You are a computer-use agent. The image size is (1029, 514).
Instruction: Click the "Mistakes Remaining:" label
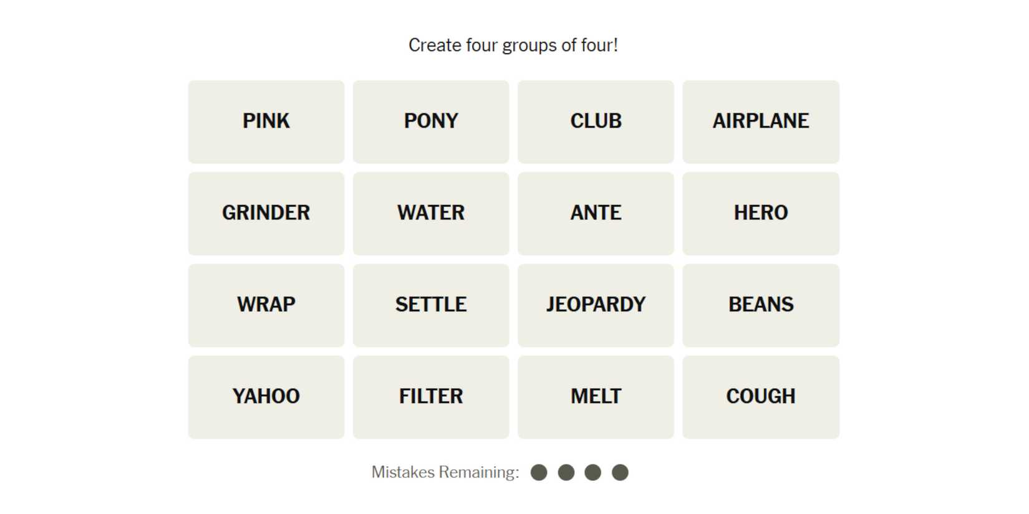pos(445,472)
